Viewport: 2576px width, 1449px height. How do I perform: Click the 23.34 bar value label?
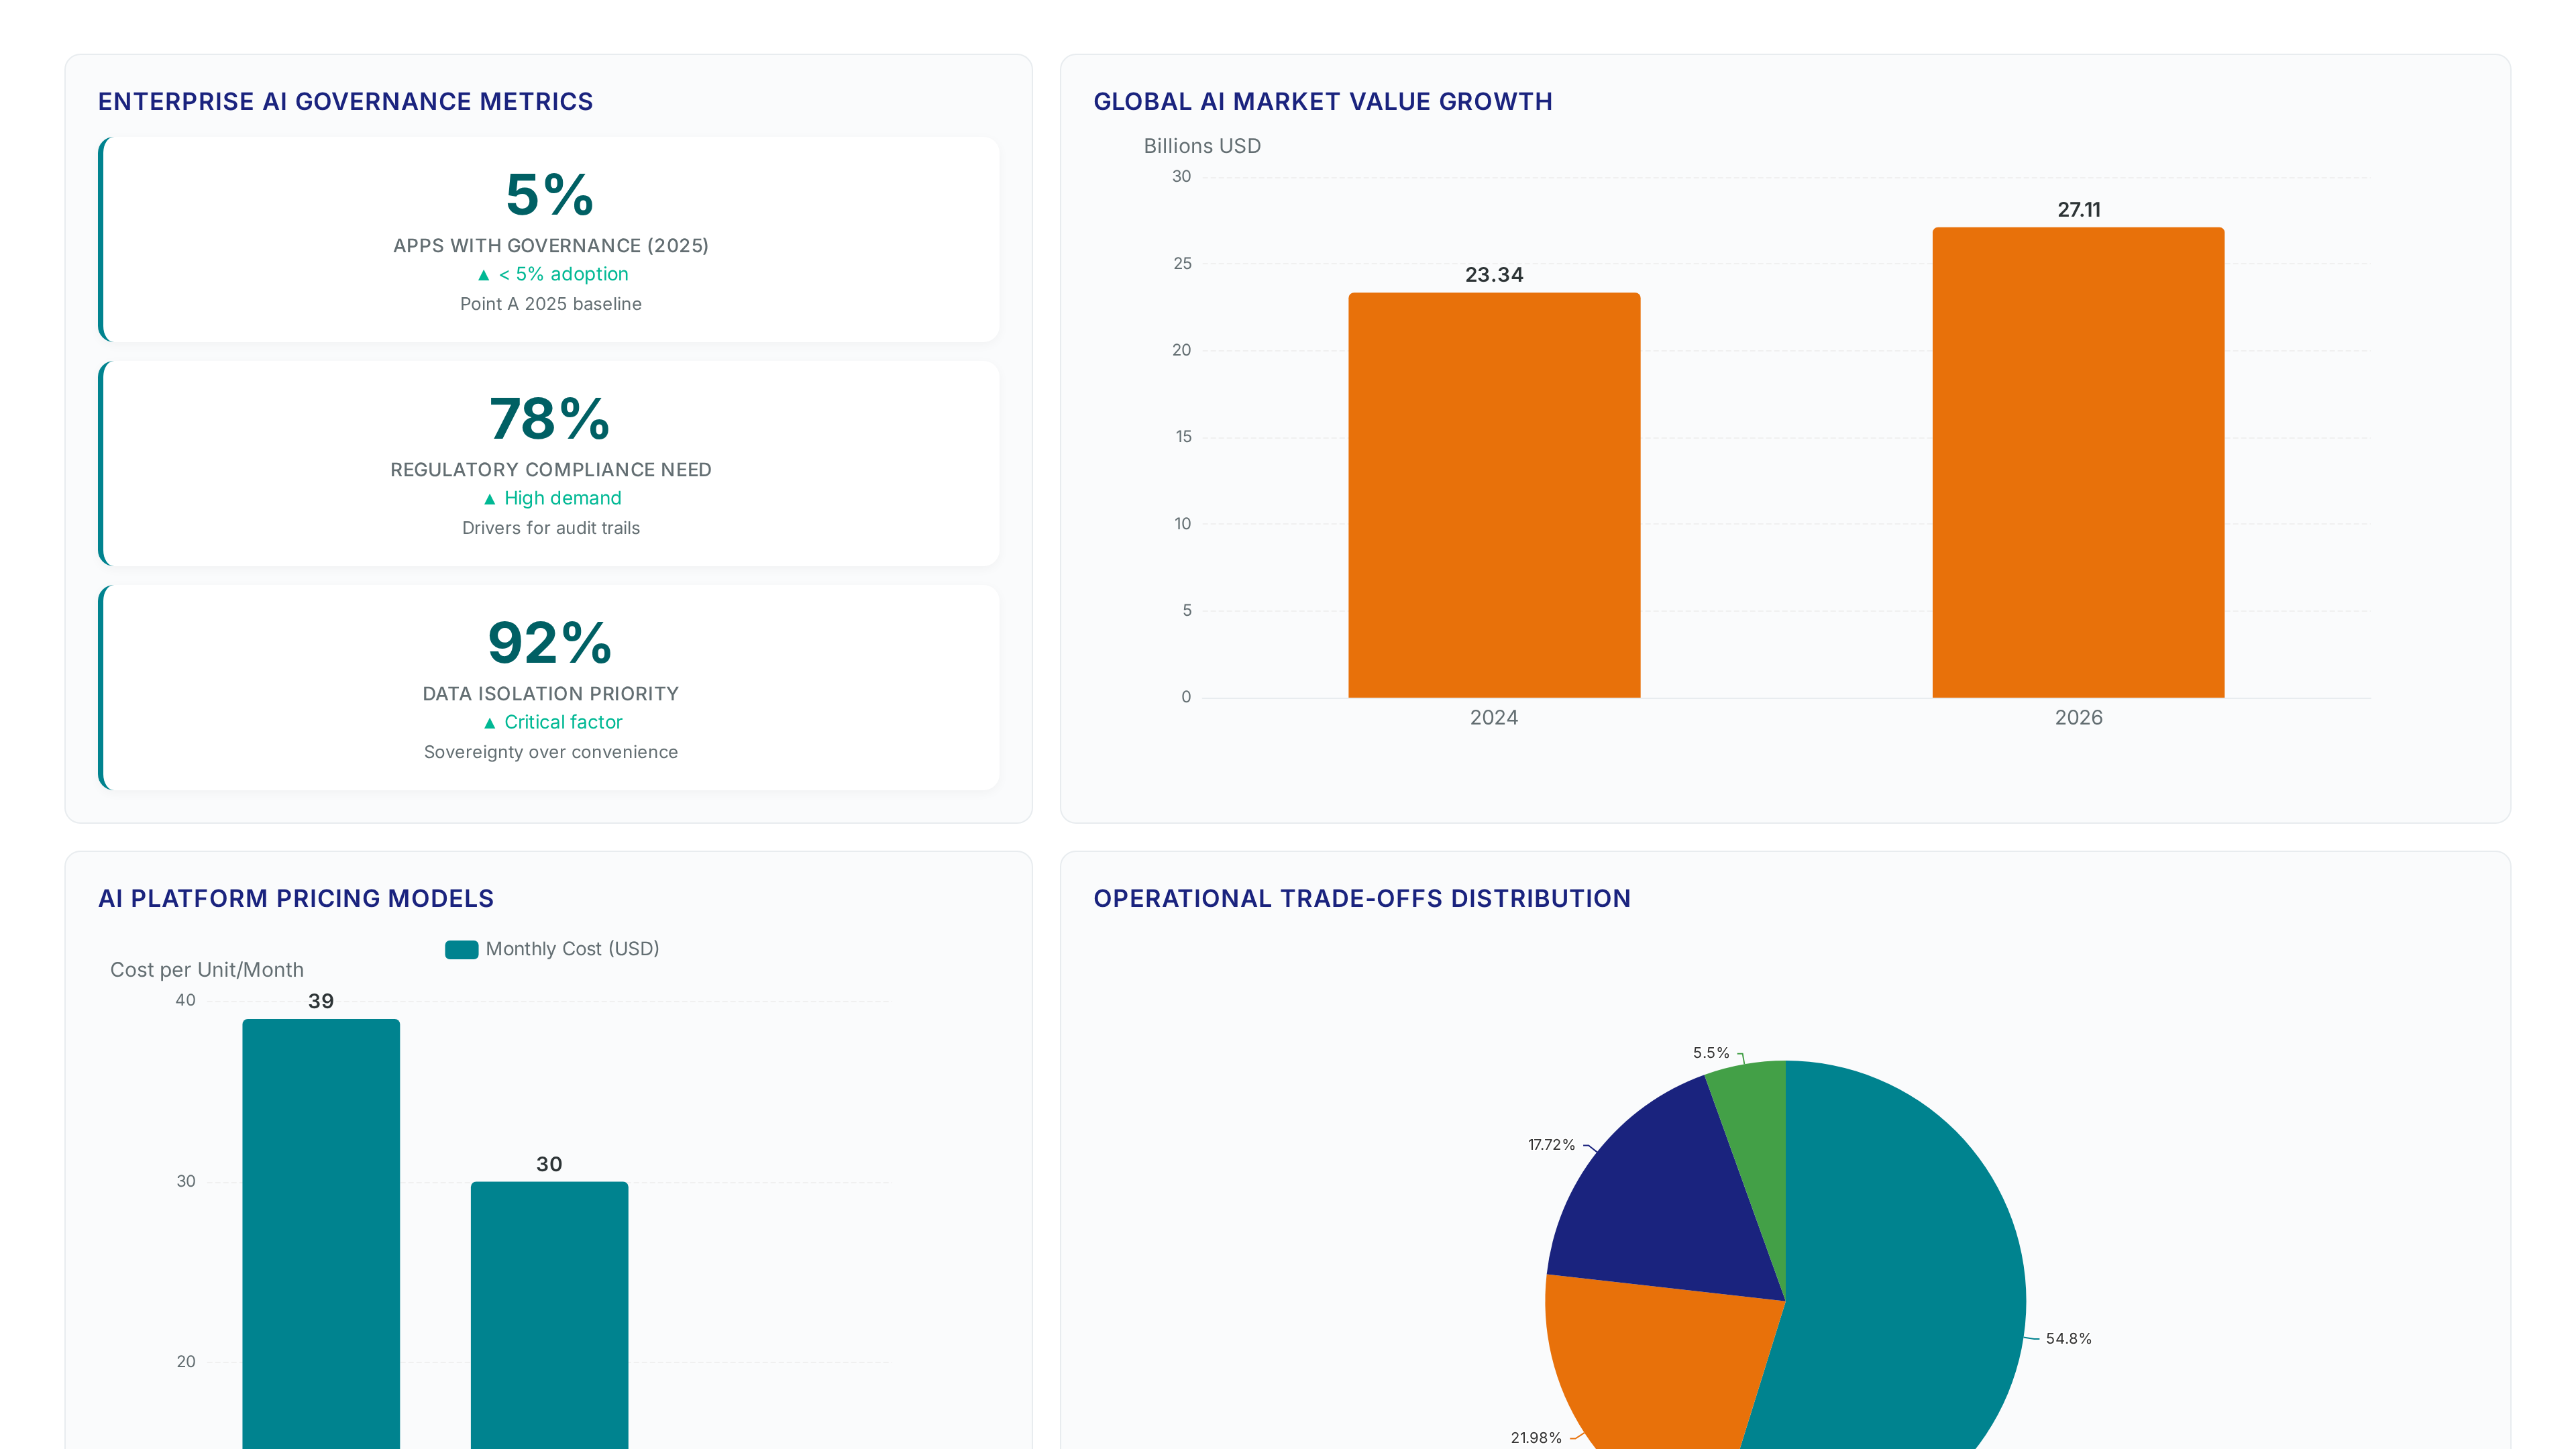click(1494, 275)
